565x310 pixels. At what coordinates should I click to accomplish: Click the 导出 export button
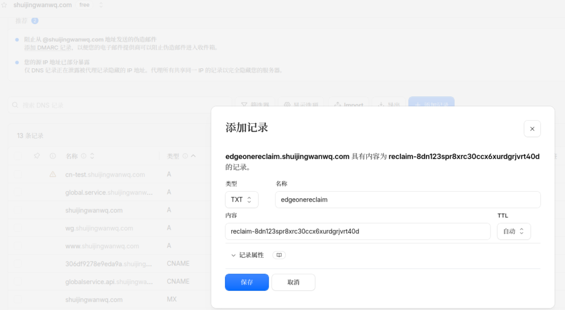pyautogui.click(x=389, y=105)
